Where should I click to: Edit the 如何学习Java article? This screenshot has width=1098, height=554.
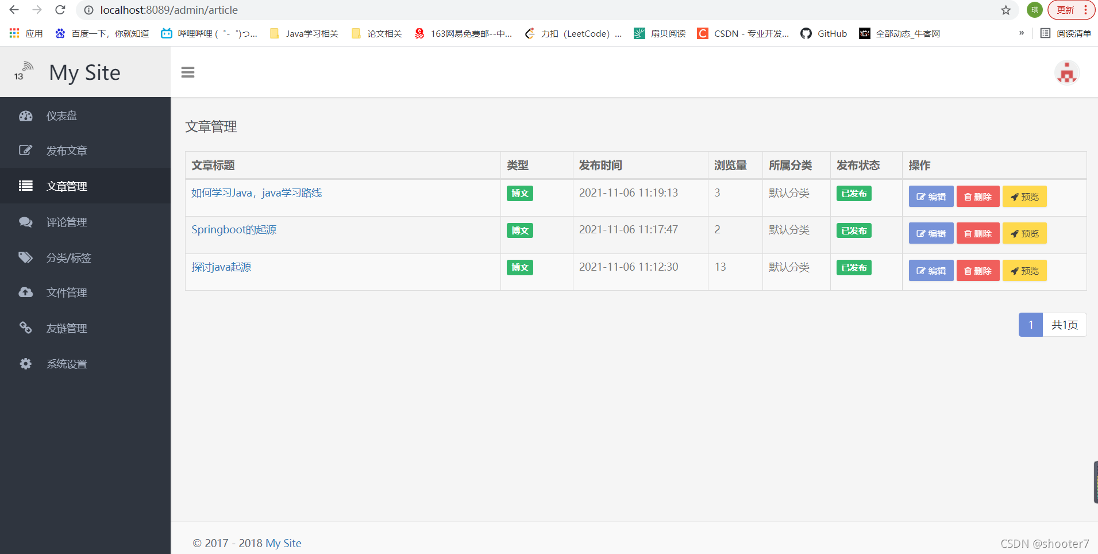click(931, 197)
